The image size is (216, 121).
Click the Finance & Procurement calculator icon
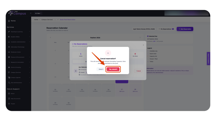tap(9, 57)
